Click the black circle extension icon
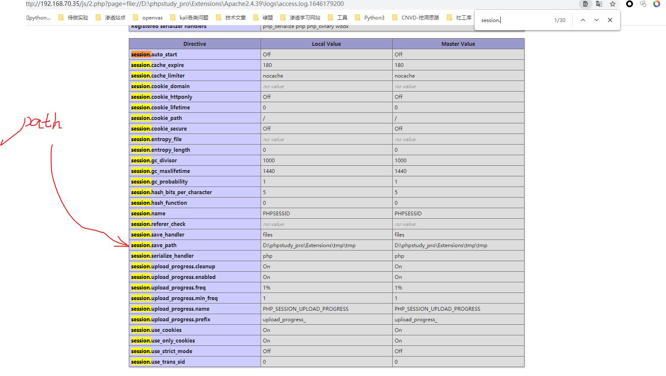Image resolution: width=666 pixels, height=376 pixels. (x=630, y=4)
